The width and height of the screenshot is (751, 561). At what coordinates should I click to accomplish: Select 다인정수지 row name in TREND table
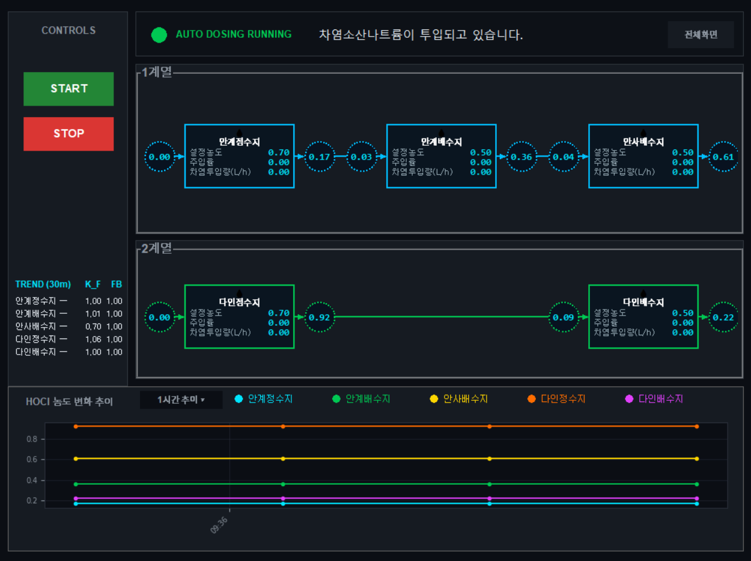[35, 339]
